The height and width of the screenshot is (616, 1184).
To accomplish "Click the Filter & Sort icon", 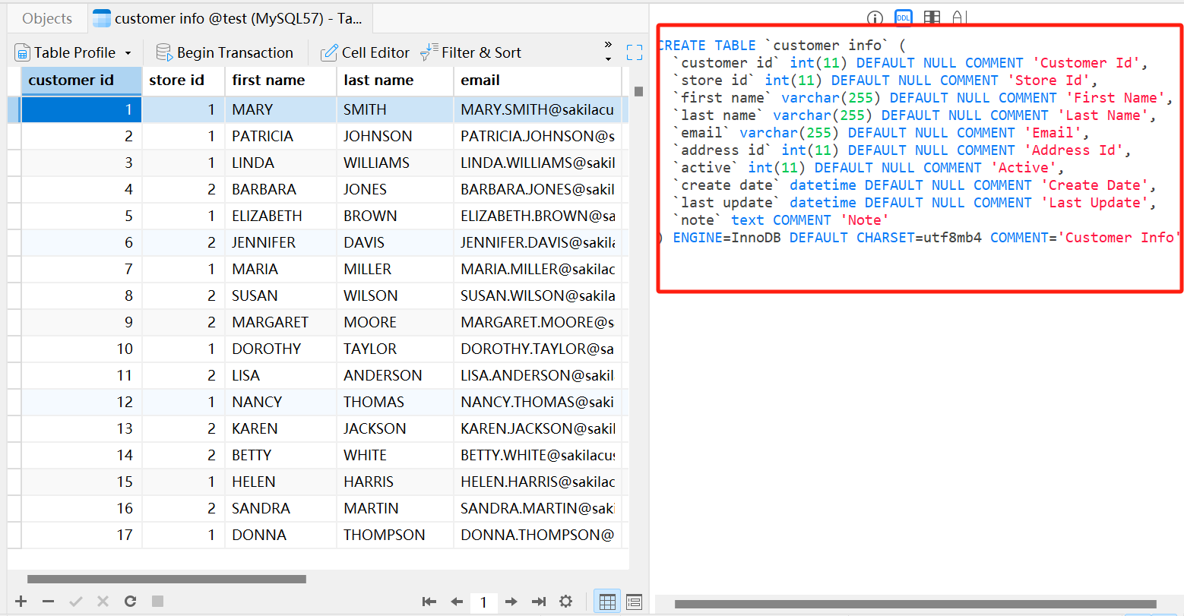I will click(429, 52).
